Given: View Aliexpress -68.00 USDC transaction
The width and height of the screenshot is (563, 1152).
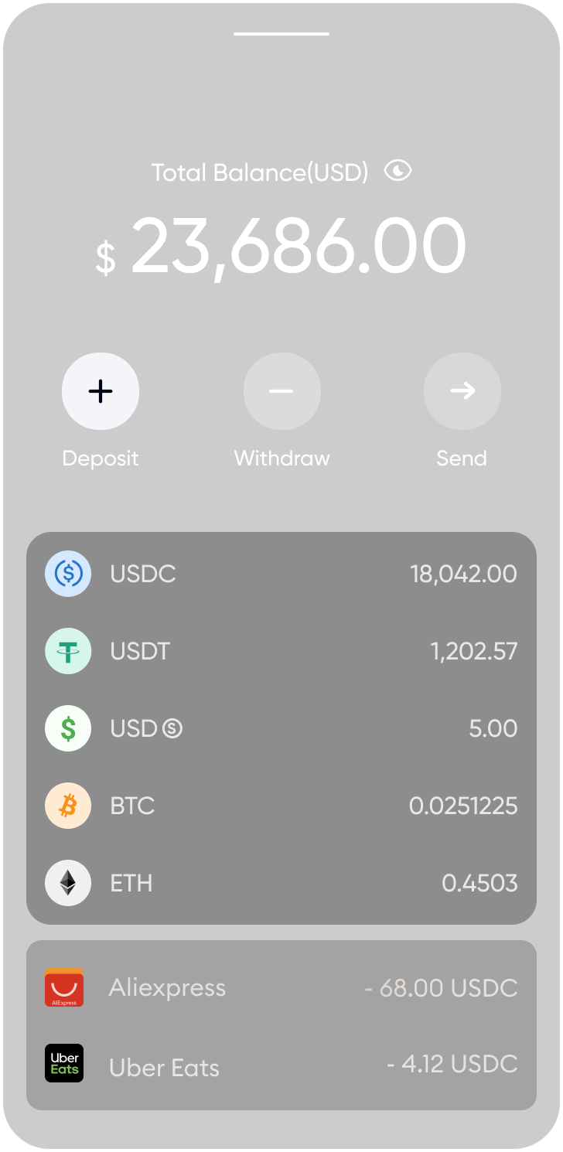Looking at the screenshot, I should click(441, 988).
